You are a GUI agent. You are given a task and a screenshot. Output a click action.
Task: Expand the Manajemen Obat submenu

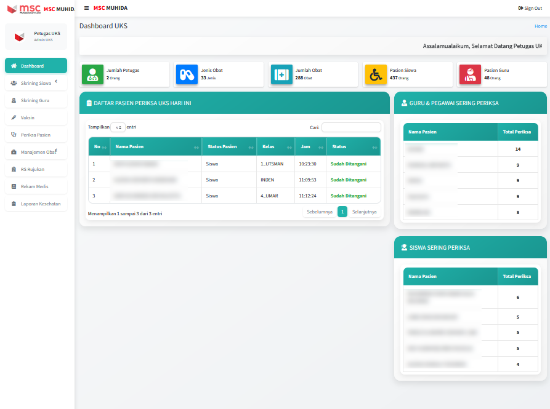pyautogui.click(x=36, y=152)
